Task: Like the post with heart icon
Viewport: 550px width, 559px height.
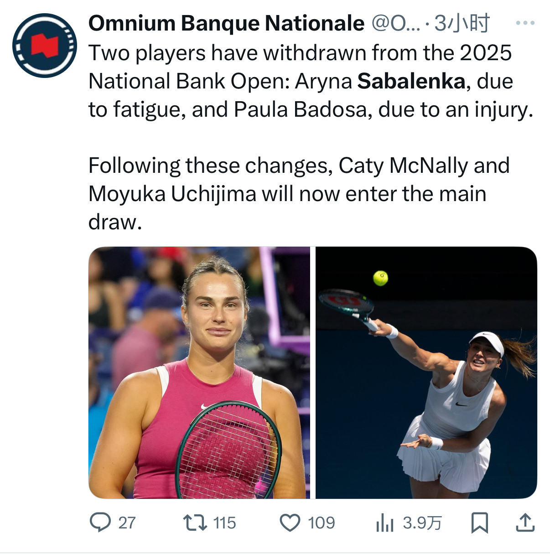Action: [x=290, y=523]
